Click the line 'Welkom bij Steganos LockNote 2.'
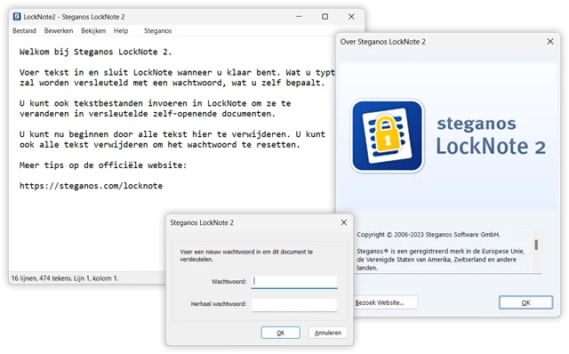 tap(95, 52)
